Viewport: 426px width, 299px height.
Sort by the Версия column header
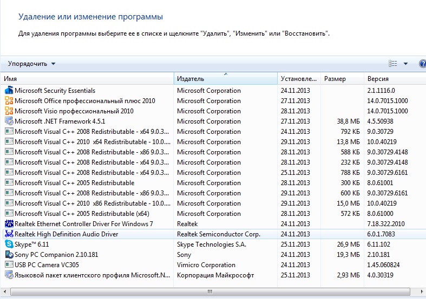coord(392,79)
